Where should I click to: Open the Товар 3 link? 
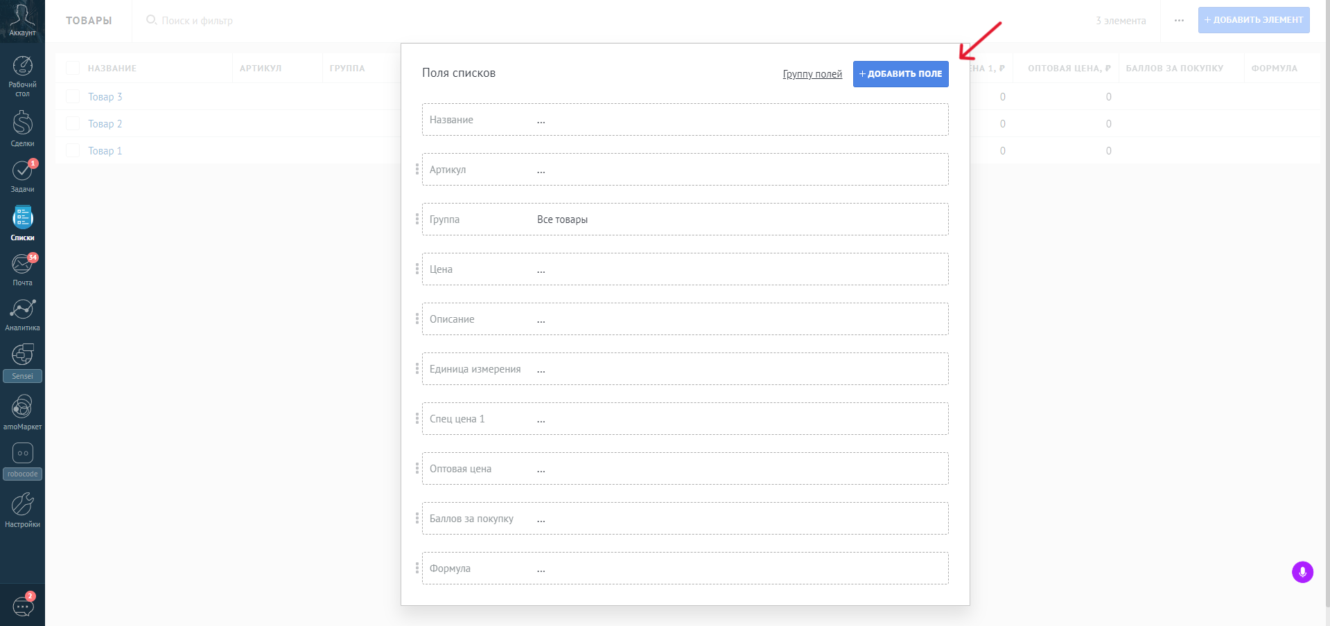click(x=105, y=97)
